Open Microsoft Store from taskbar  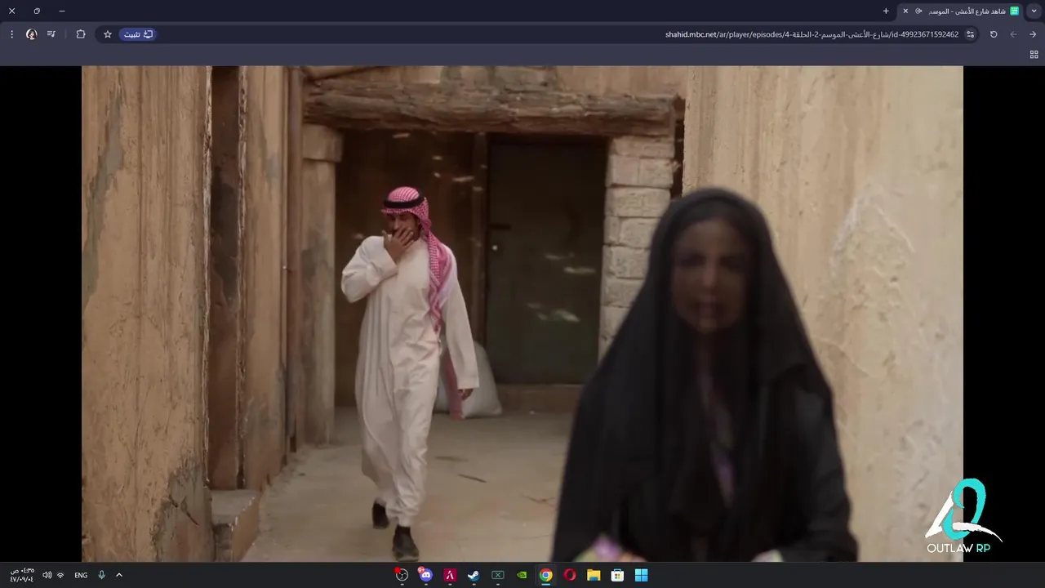coord(618,575)
